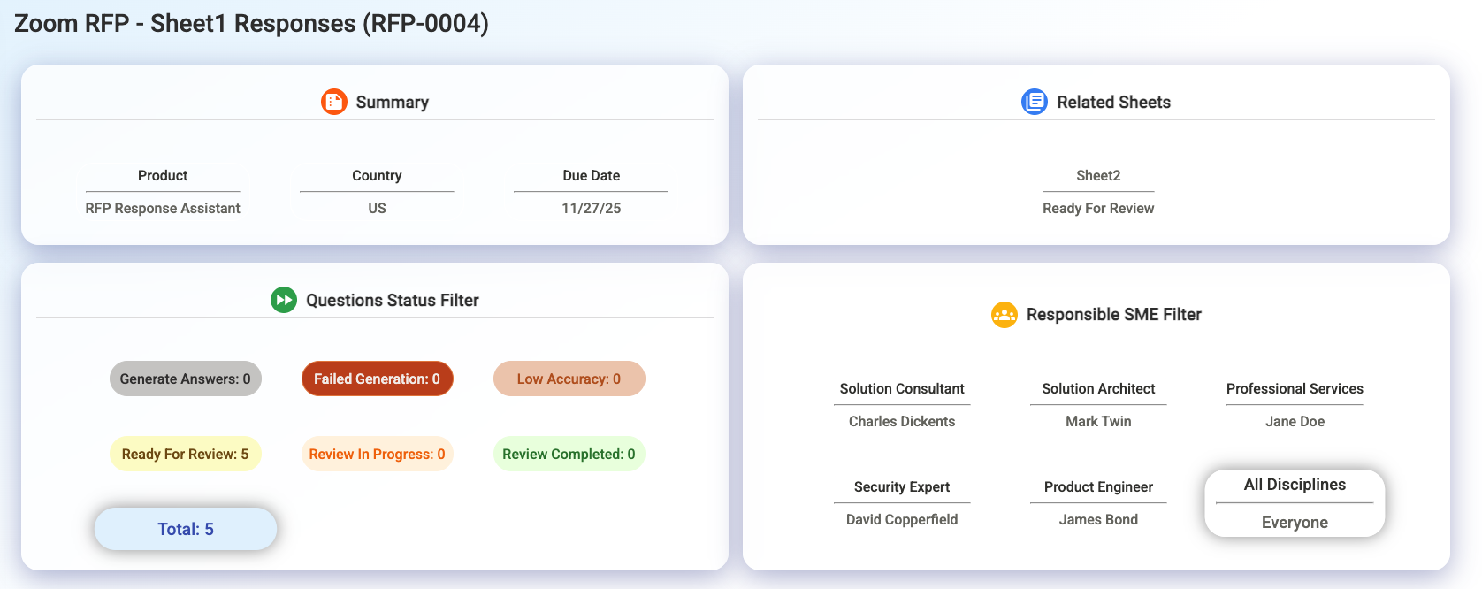Show Ready For Review: 5 questions
Viewport: 1482px width, 589px height.
(x=186, y=454)
